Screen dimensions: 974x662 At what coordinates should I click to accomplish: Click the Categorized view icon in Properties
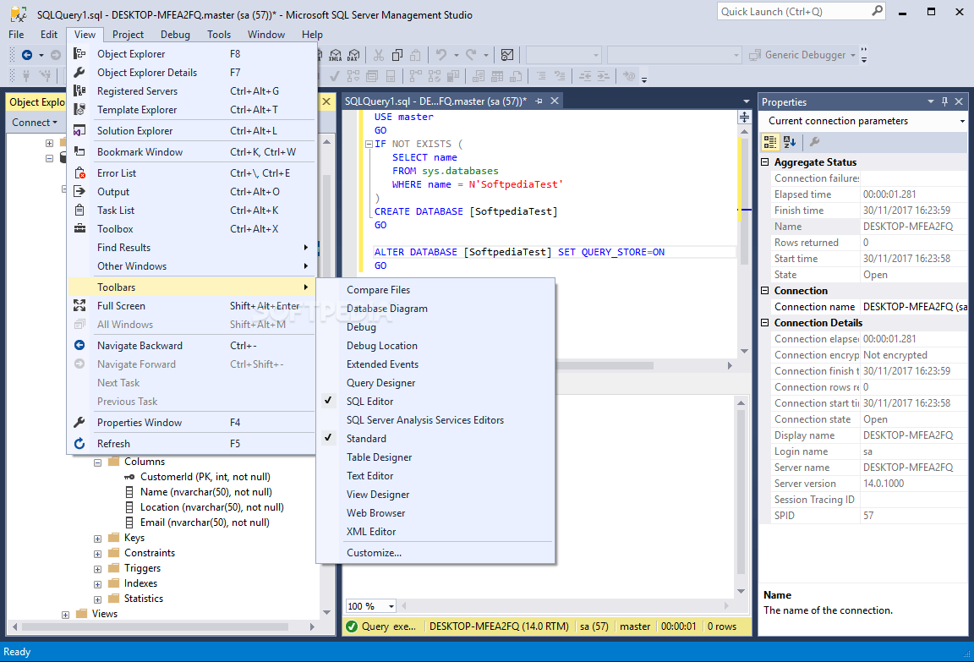(769, 142)
